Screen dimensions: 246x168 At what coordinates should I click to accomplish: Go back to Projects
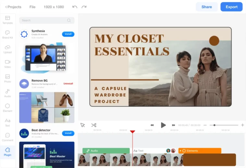click(12, 7)
